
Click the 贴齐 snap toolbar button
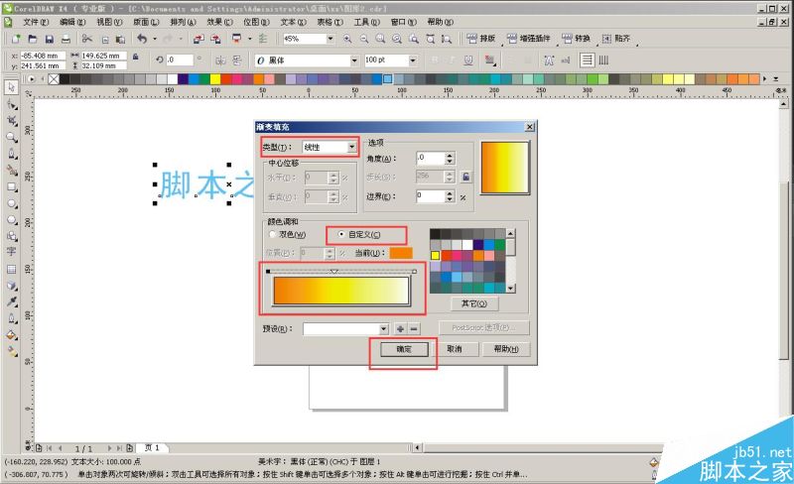(x=616, y=39)
